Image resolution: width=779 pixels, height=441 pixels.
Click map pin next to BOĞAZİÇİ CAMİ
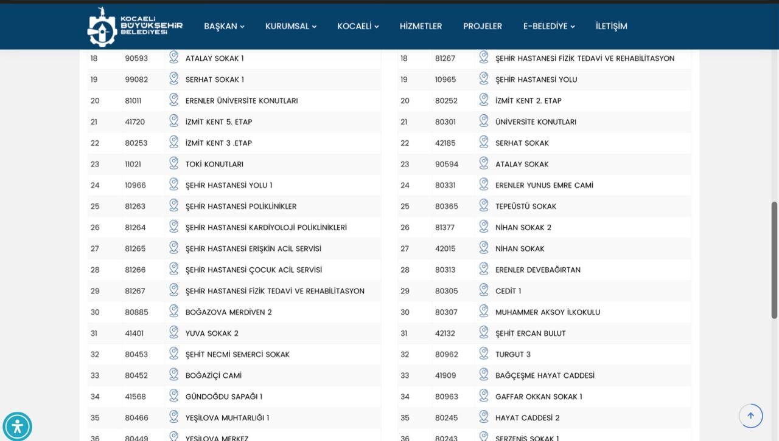(174, 375)
